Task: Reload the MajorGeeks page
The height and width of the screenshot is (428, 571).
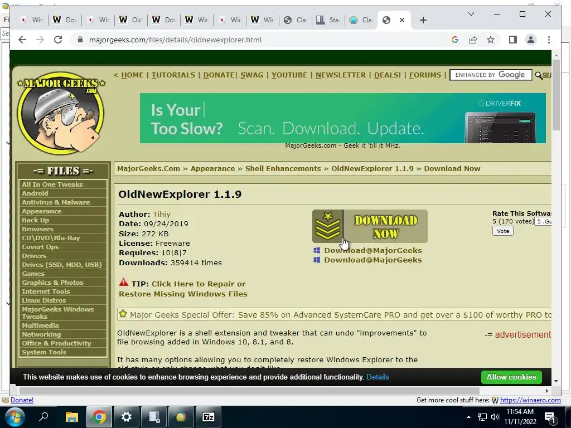Action: [58, 40]
